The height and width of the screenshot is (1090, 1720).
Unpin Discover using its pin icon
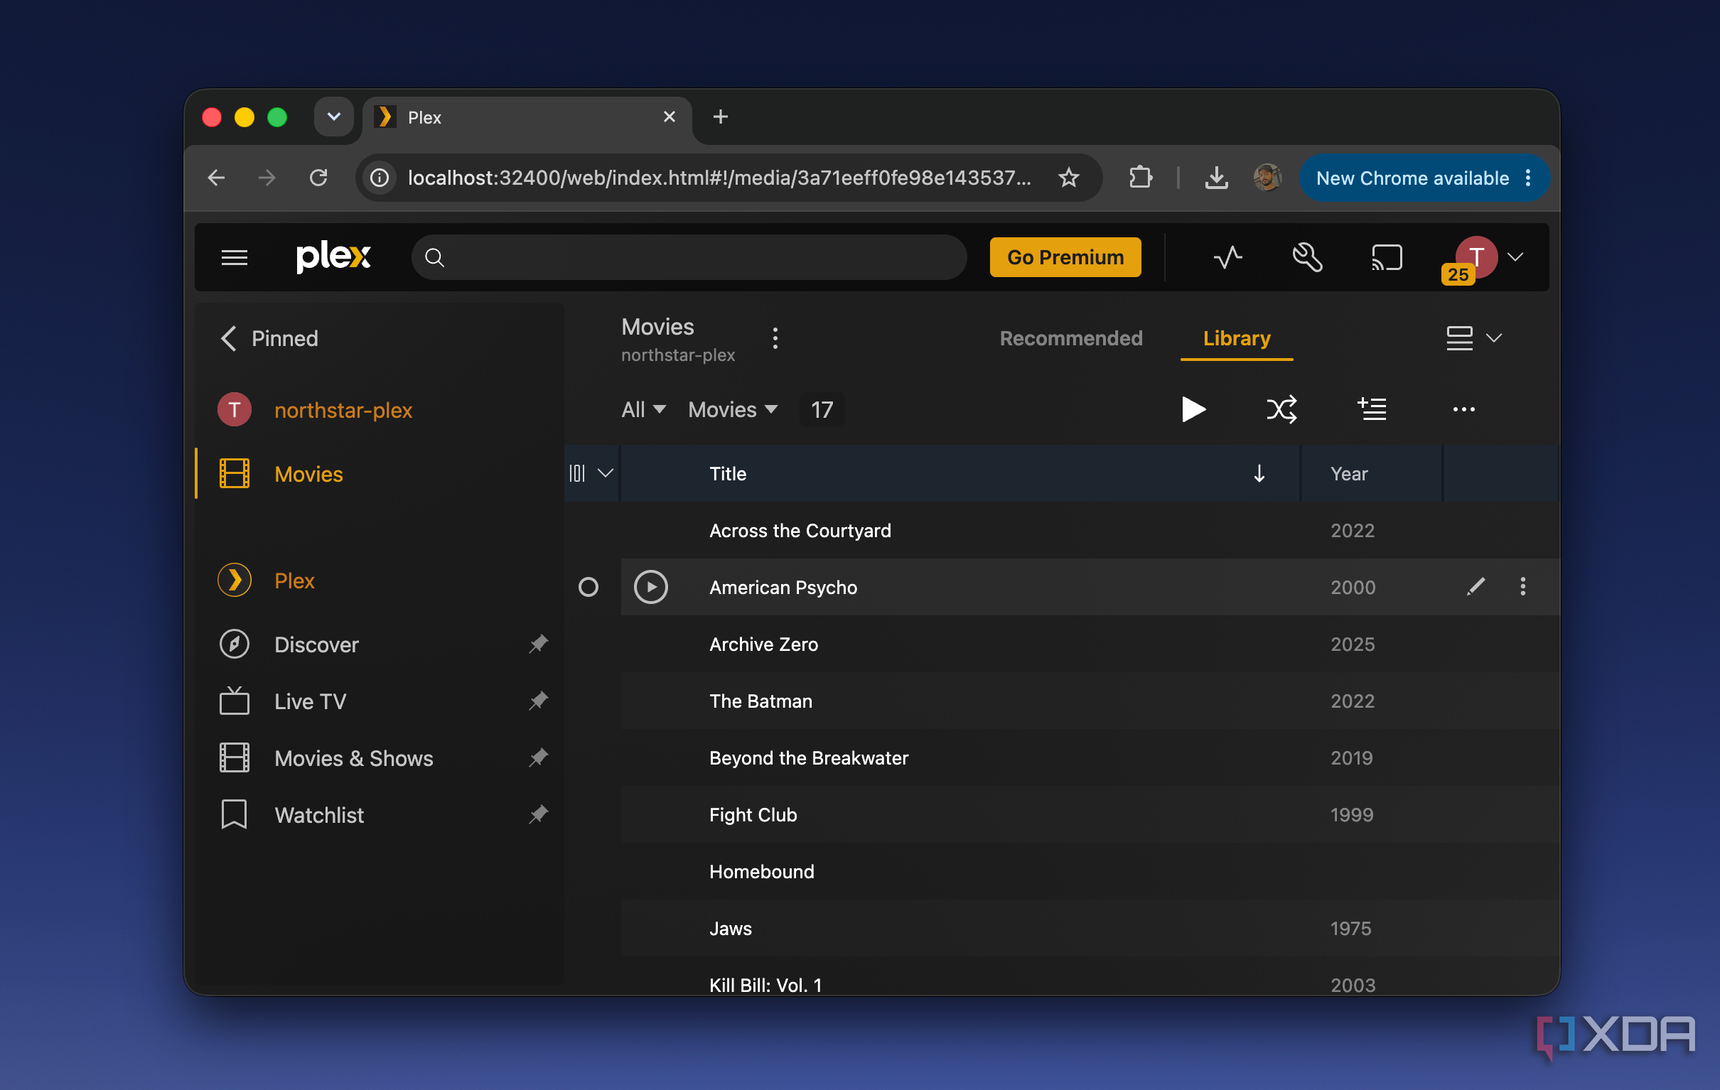(538, 644)
